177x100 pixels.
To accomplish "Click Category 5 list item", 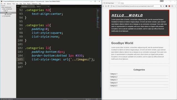I will coord(114,86).
